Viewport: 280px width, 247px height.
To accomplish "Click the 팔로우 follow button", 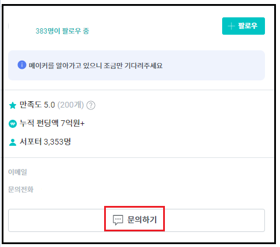I will pyautogui.click(x=244, y=26).
